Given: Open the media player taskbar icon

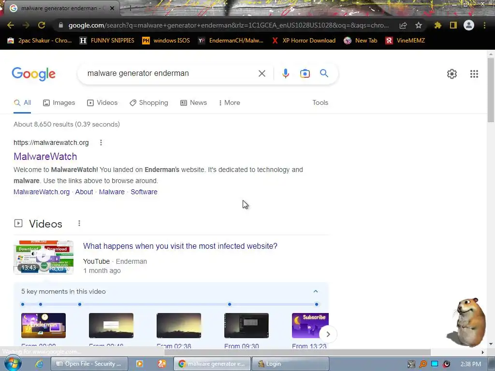Looking at the screenshot, I should [x=140, y=364].
